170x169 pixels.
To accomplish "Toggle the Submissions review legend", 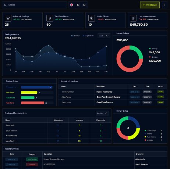I will [x=150, y=137].
